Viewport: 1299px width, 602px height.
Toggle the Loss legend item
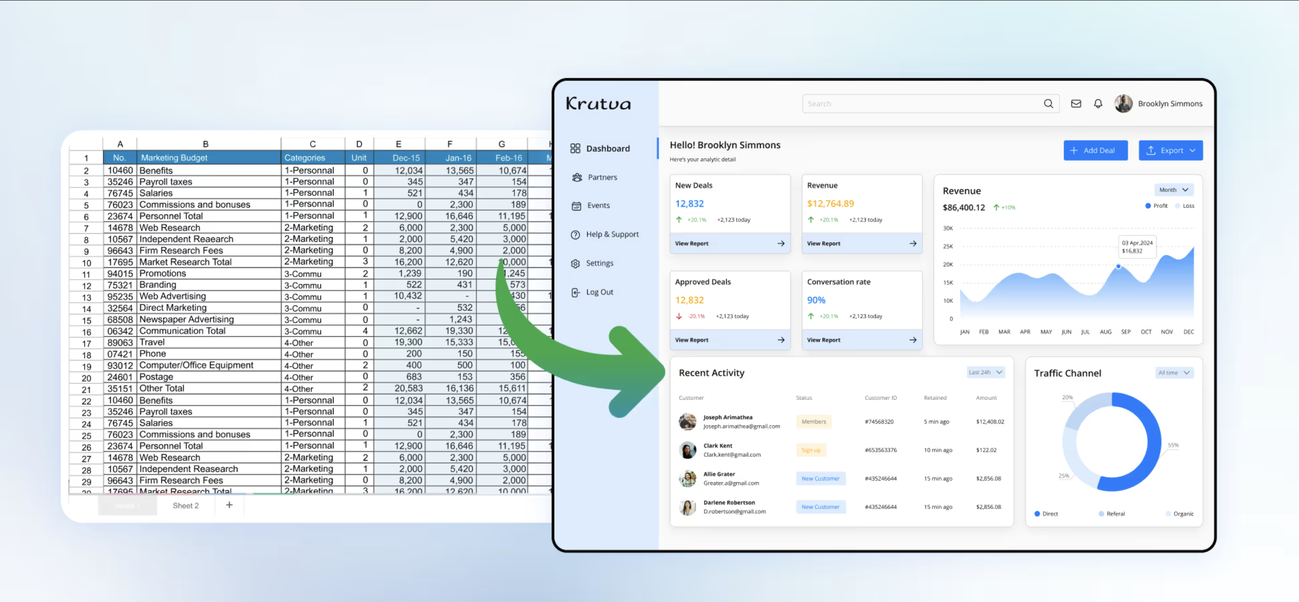click(x=1184, y=206)
